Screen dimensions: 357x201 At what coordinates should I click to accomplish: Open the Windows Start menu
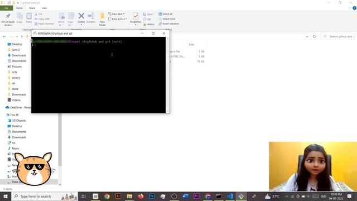(5, 196)
